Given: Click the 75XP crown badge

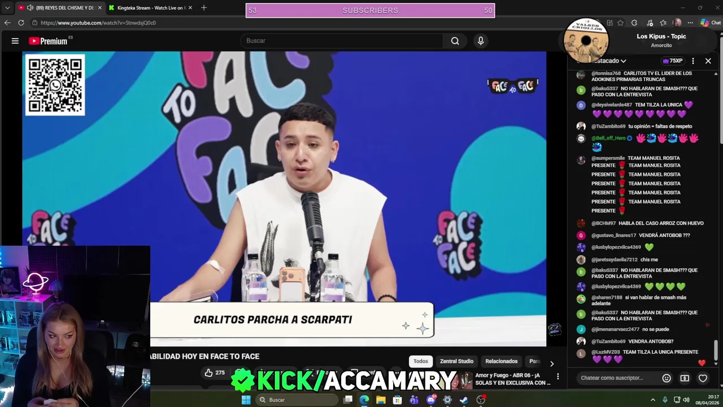Looking at the screenshot, I should [x=673, y=60].
